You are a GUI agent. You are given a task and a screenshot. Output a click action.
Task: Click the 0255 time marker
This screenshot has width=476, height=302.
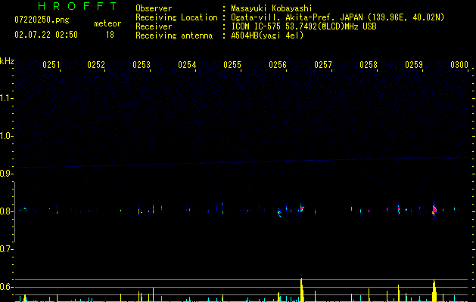click(x=232, y=65)
